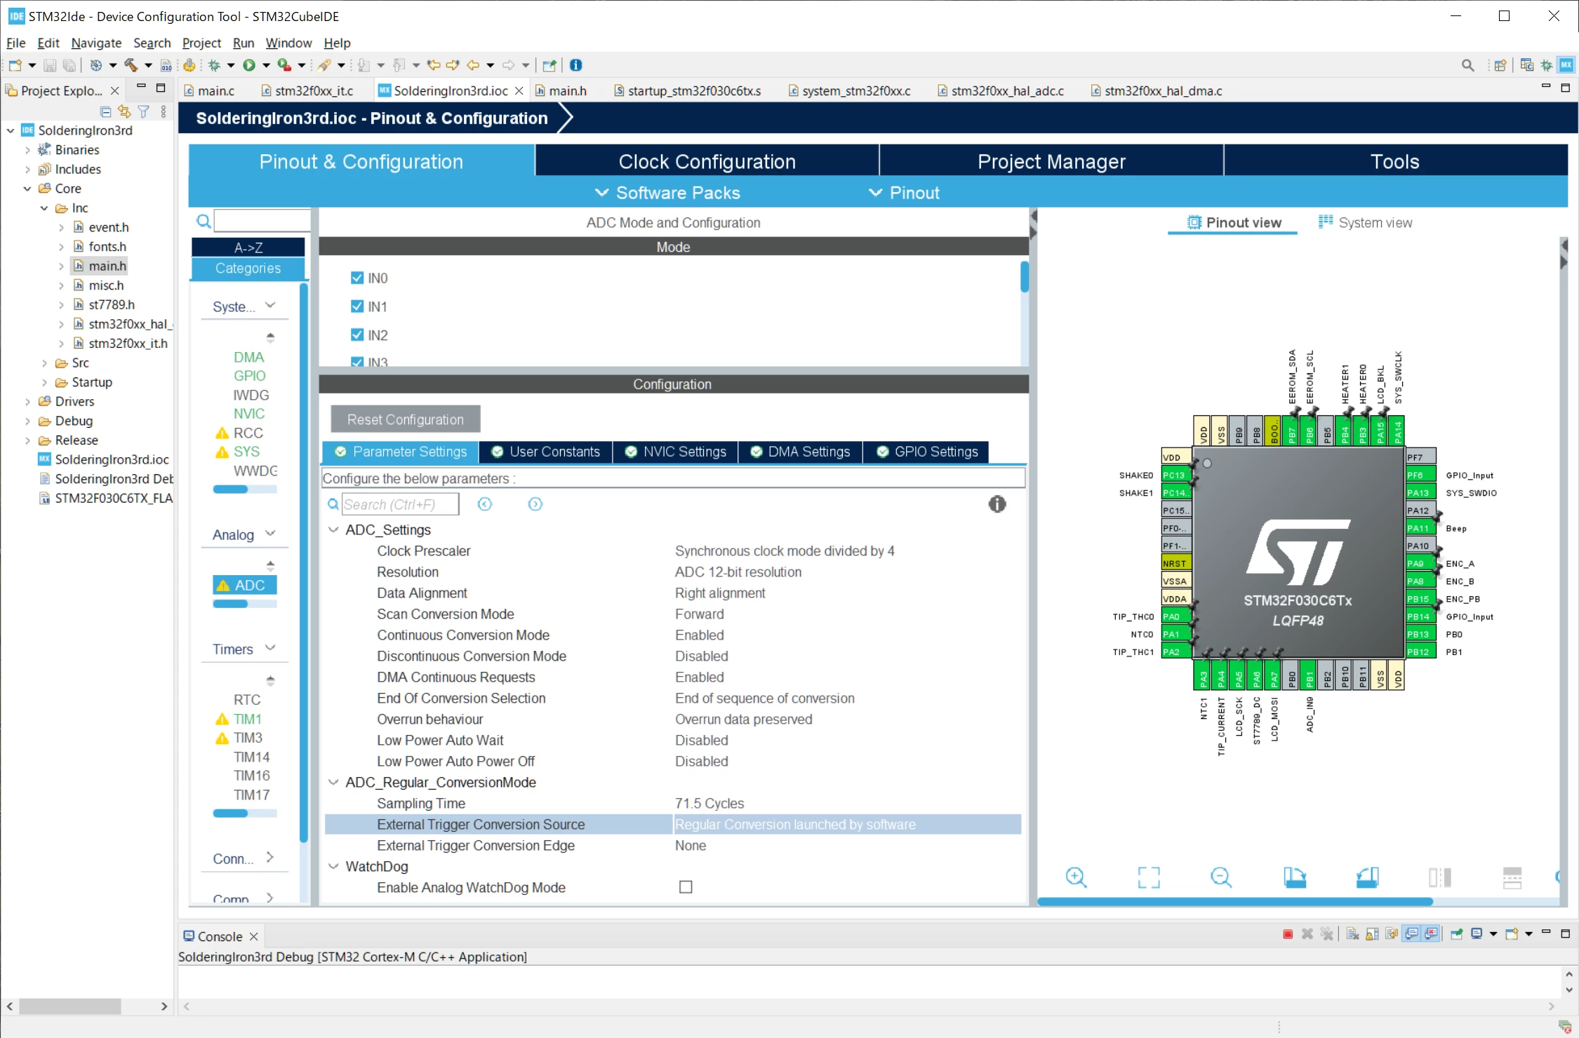
Task: Click the Mode panel vertical scrollbar
Action: [x=1025, y=277]
